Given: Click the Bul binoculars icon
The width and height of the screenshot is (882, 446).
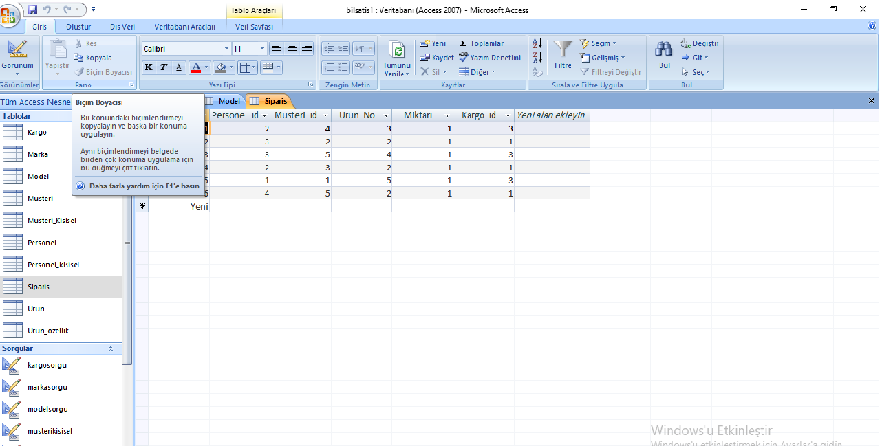Looking at the screenshot, I should pyautogui.click(x=664, y=54).
